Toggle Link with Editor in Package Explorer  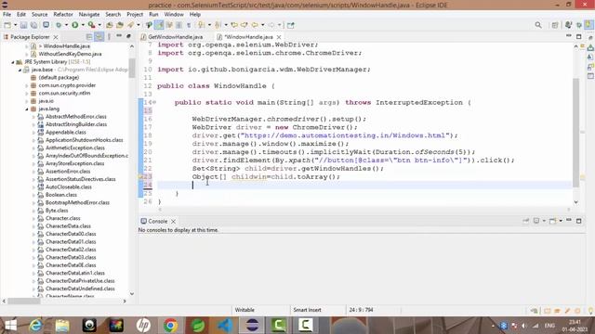[x=99, y=37]
